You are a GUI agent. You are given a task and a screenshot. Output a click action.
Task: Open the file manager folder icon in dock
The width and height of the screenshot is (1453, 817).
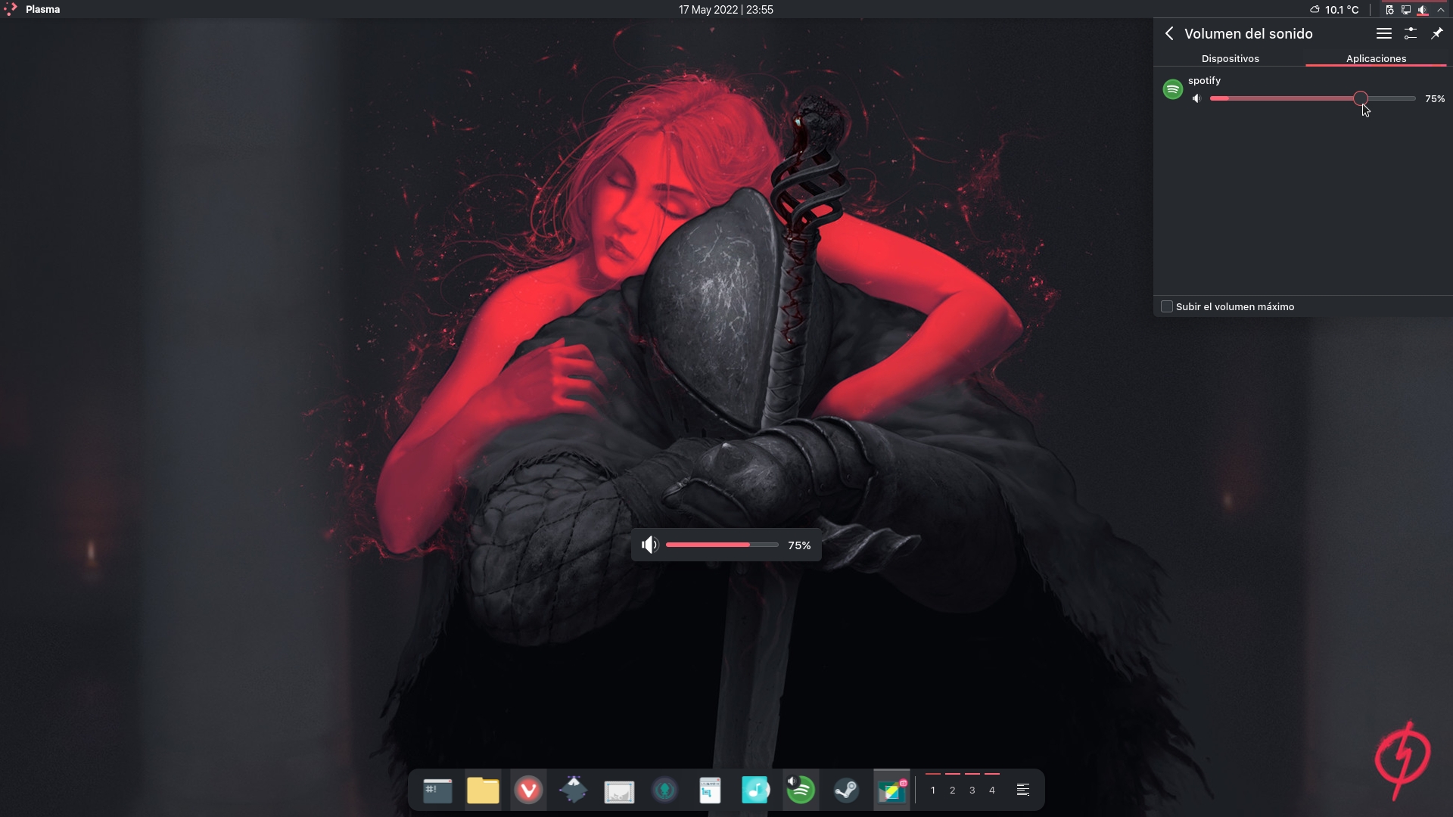click(483, 791)
